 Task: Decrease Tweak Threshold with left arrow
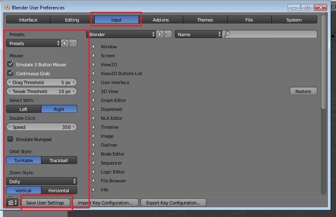tap(9, 91)
